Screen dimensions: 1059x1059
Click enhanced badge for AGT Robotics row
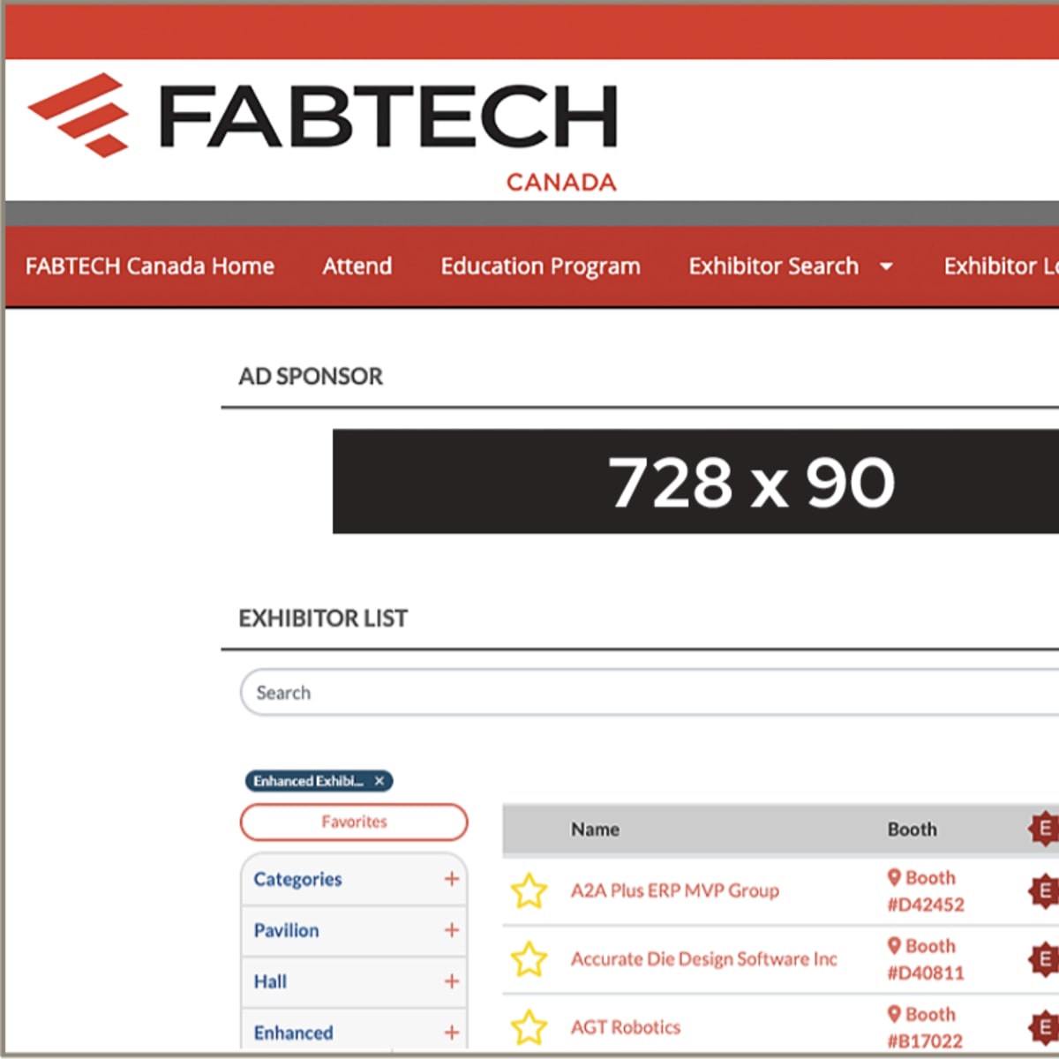pyautogui.click(x=1044, y=1027)
